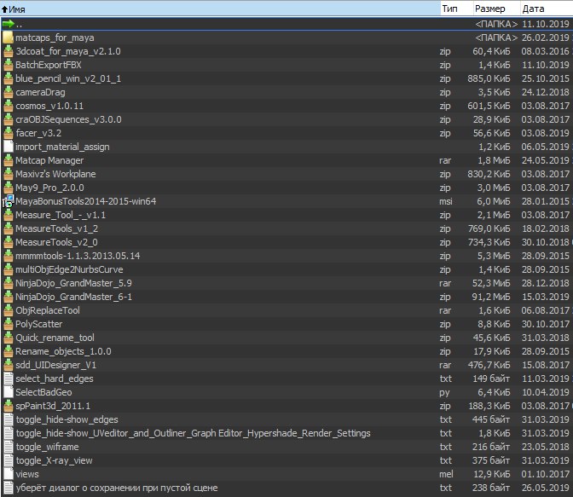Image resolution: width=573 pixels, height=497 pixels.
Task: Click the May9_Pro_2.0.0 archive icon
Action: [x=8, y=188]
